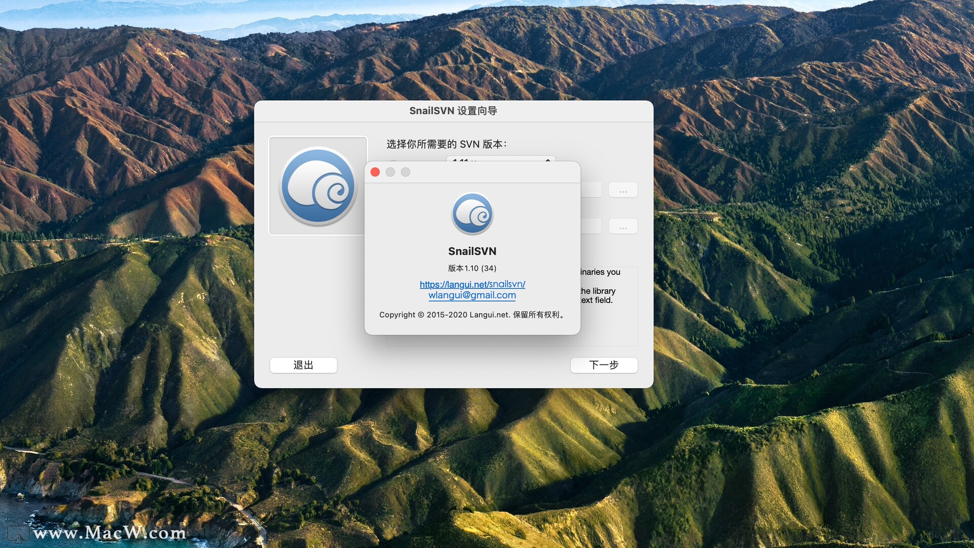Click the wlangui@gmail.com email link
Viewport: 974px width, 548px height.
472,295
